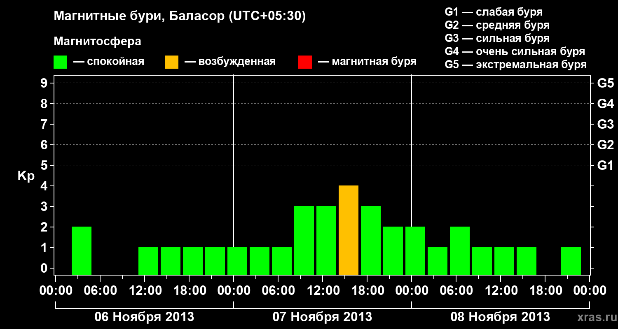
Task: Click the G1 right axis label
Action: (x=605, y=165)
